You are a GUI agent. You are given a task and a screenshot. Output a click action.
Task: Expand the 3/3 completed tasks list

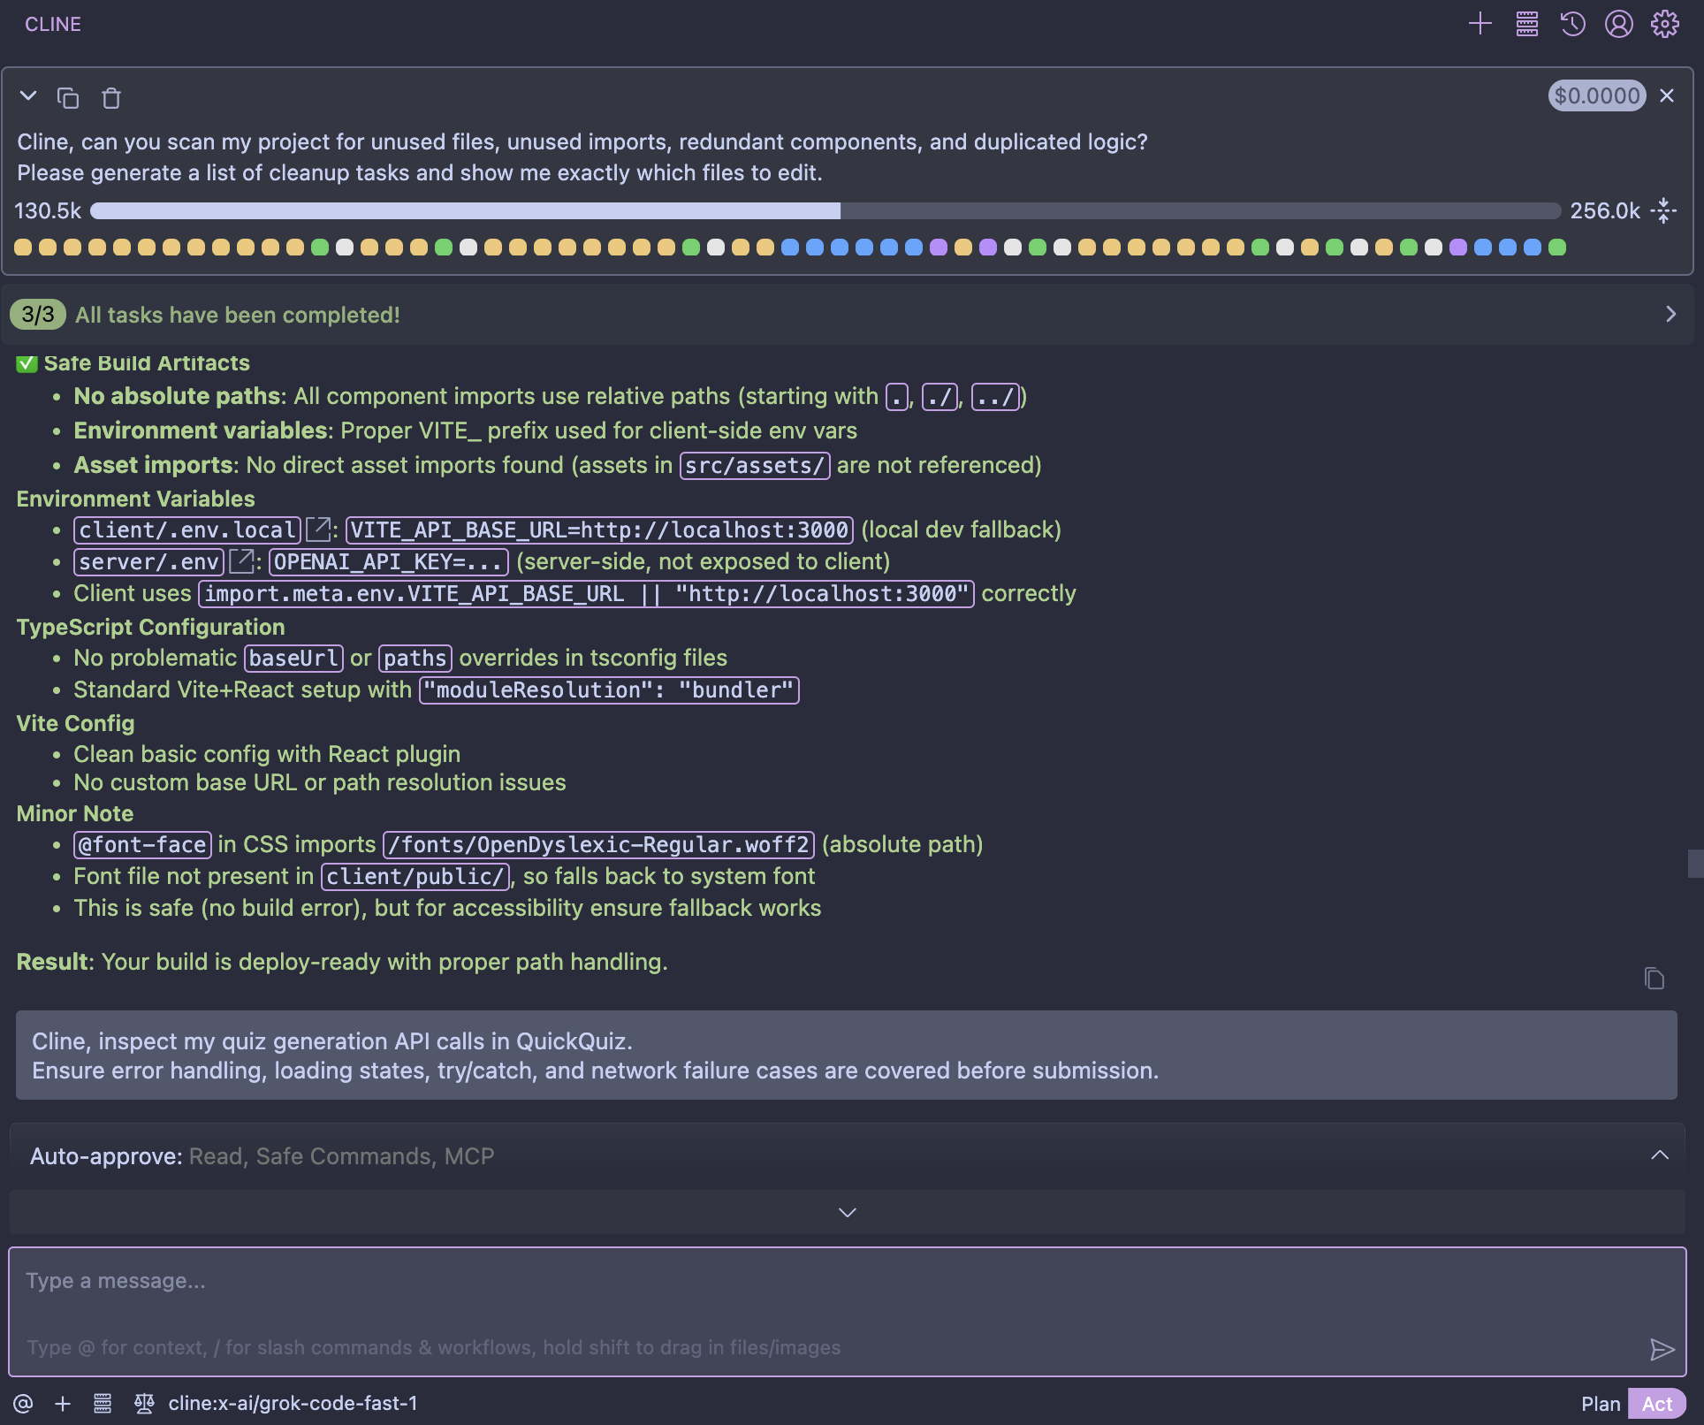coord(1670,315)
